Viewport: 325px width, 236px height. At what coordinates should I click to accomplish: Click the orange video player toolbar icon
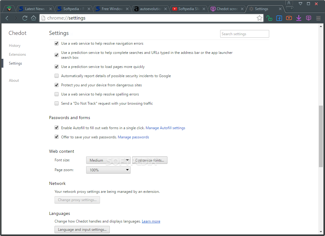click(x=289, y=18)
